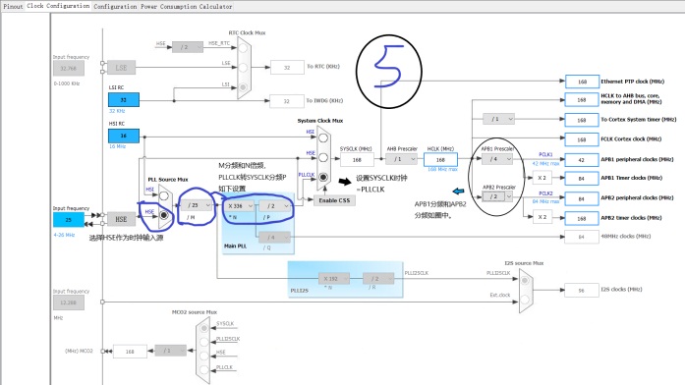The width and height of the screenshot is (685, 385).
Task: Expand the AHB Prescaler /1 dropdown
Action: pos(402,159)
